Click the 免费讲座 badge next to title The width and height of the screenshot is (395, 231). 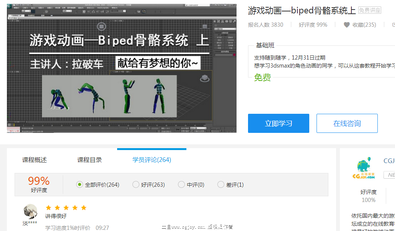pyautogui.click(x=370, y=11)
